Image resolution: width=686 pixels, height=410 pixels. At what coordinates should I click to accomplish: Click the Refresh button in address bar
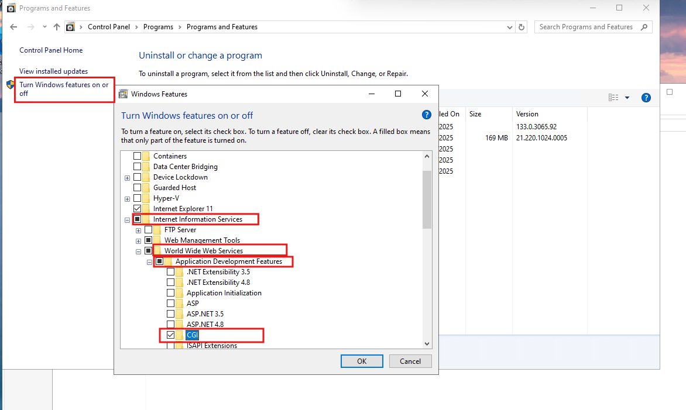tap(522, 27)
